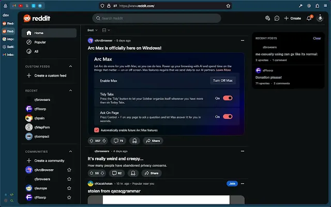This screenshot has height=207, width=331.
Task: Click the green search icon in browser sidebar
Action: coord(12,201)
